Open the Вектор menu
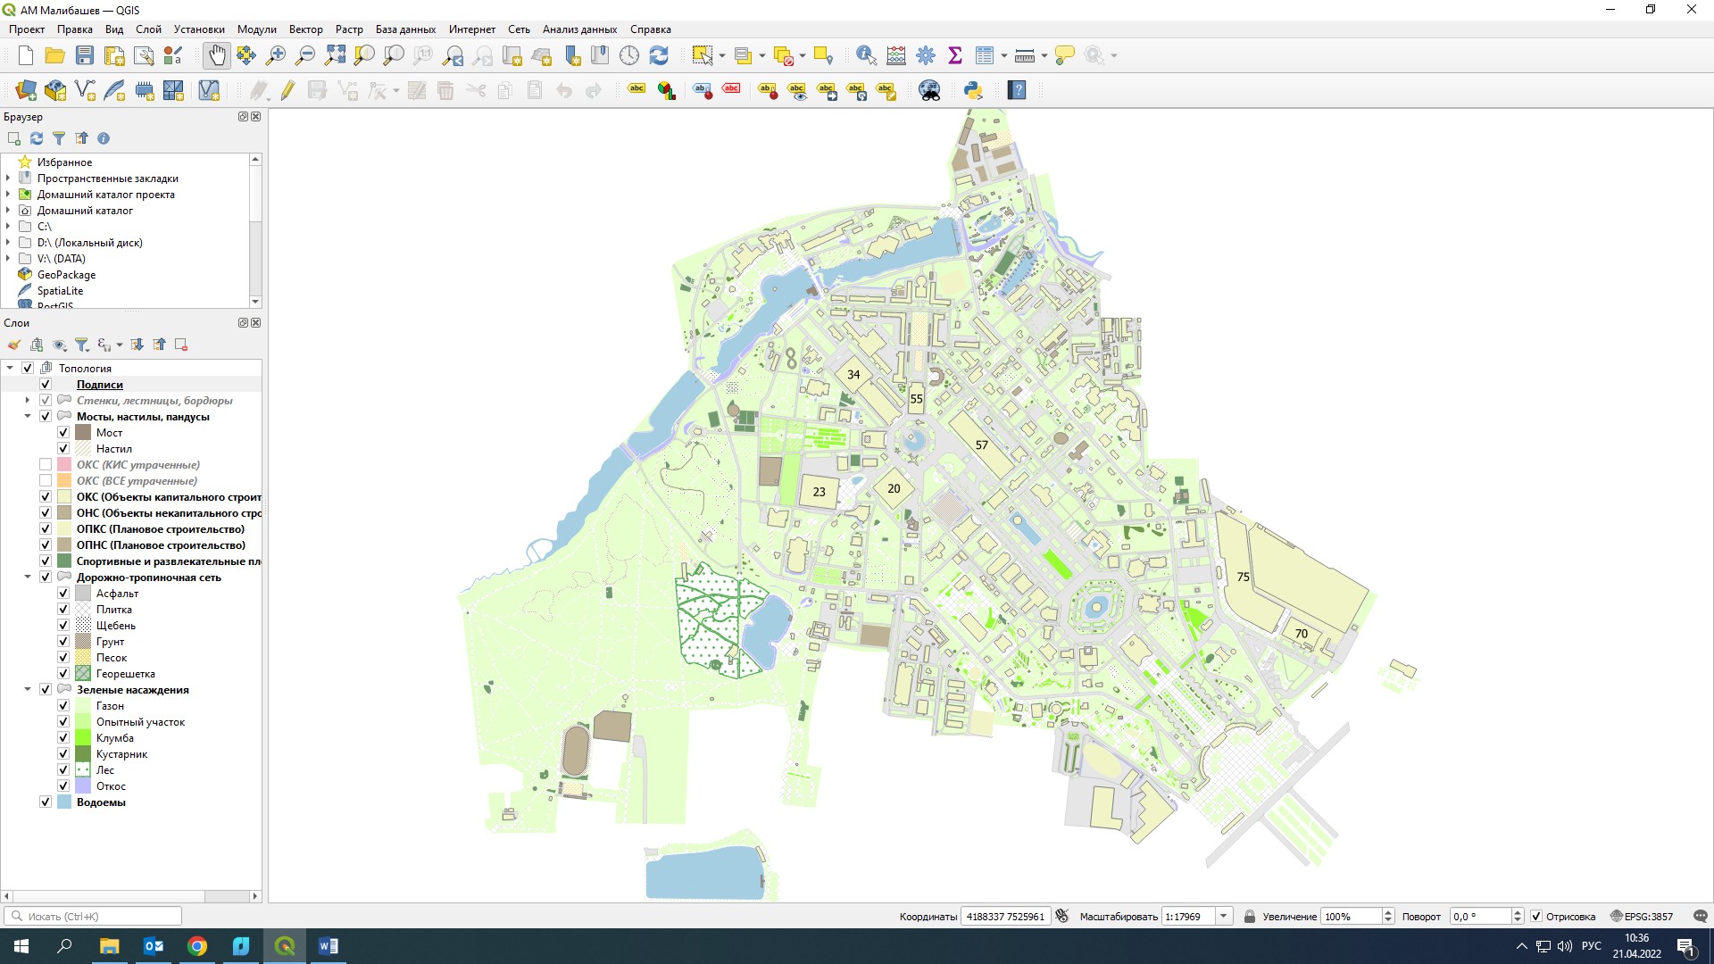The image size is (1714, 964). (305, 29)
